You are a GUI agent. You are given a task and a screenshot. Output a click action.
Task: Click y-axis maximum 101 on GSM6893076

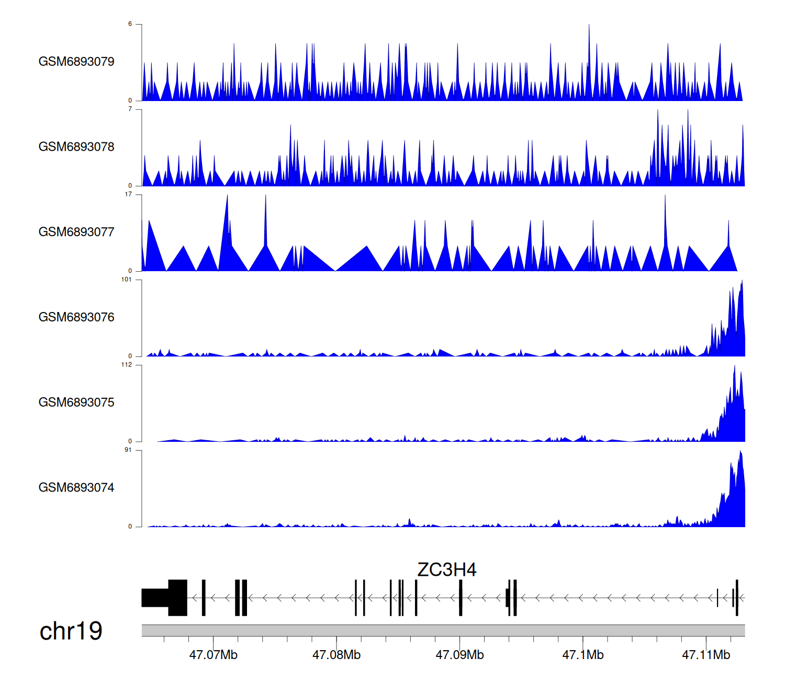126,280
